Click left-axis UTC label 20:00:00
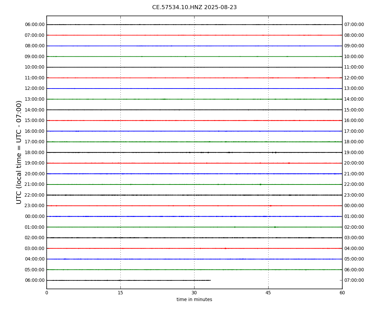 point(35,174)
